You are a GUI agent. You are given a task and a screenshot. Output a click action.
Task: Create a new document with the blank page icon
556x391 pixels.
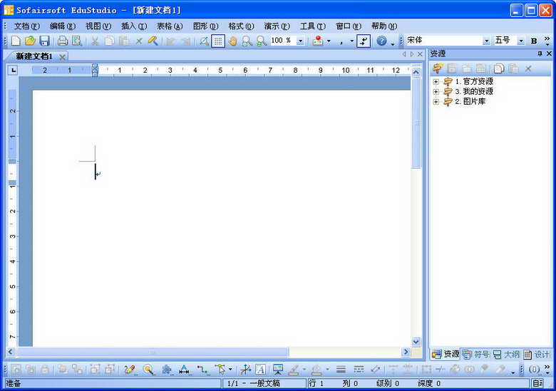[16, 41]
